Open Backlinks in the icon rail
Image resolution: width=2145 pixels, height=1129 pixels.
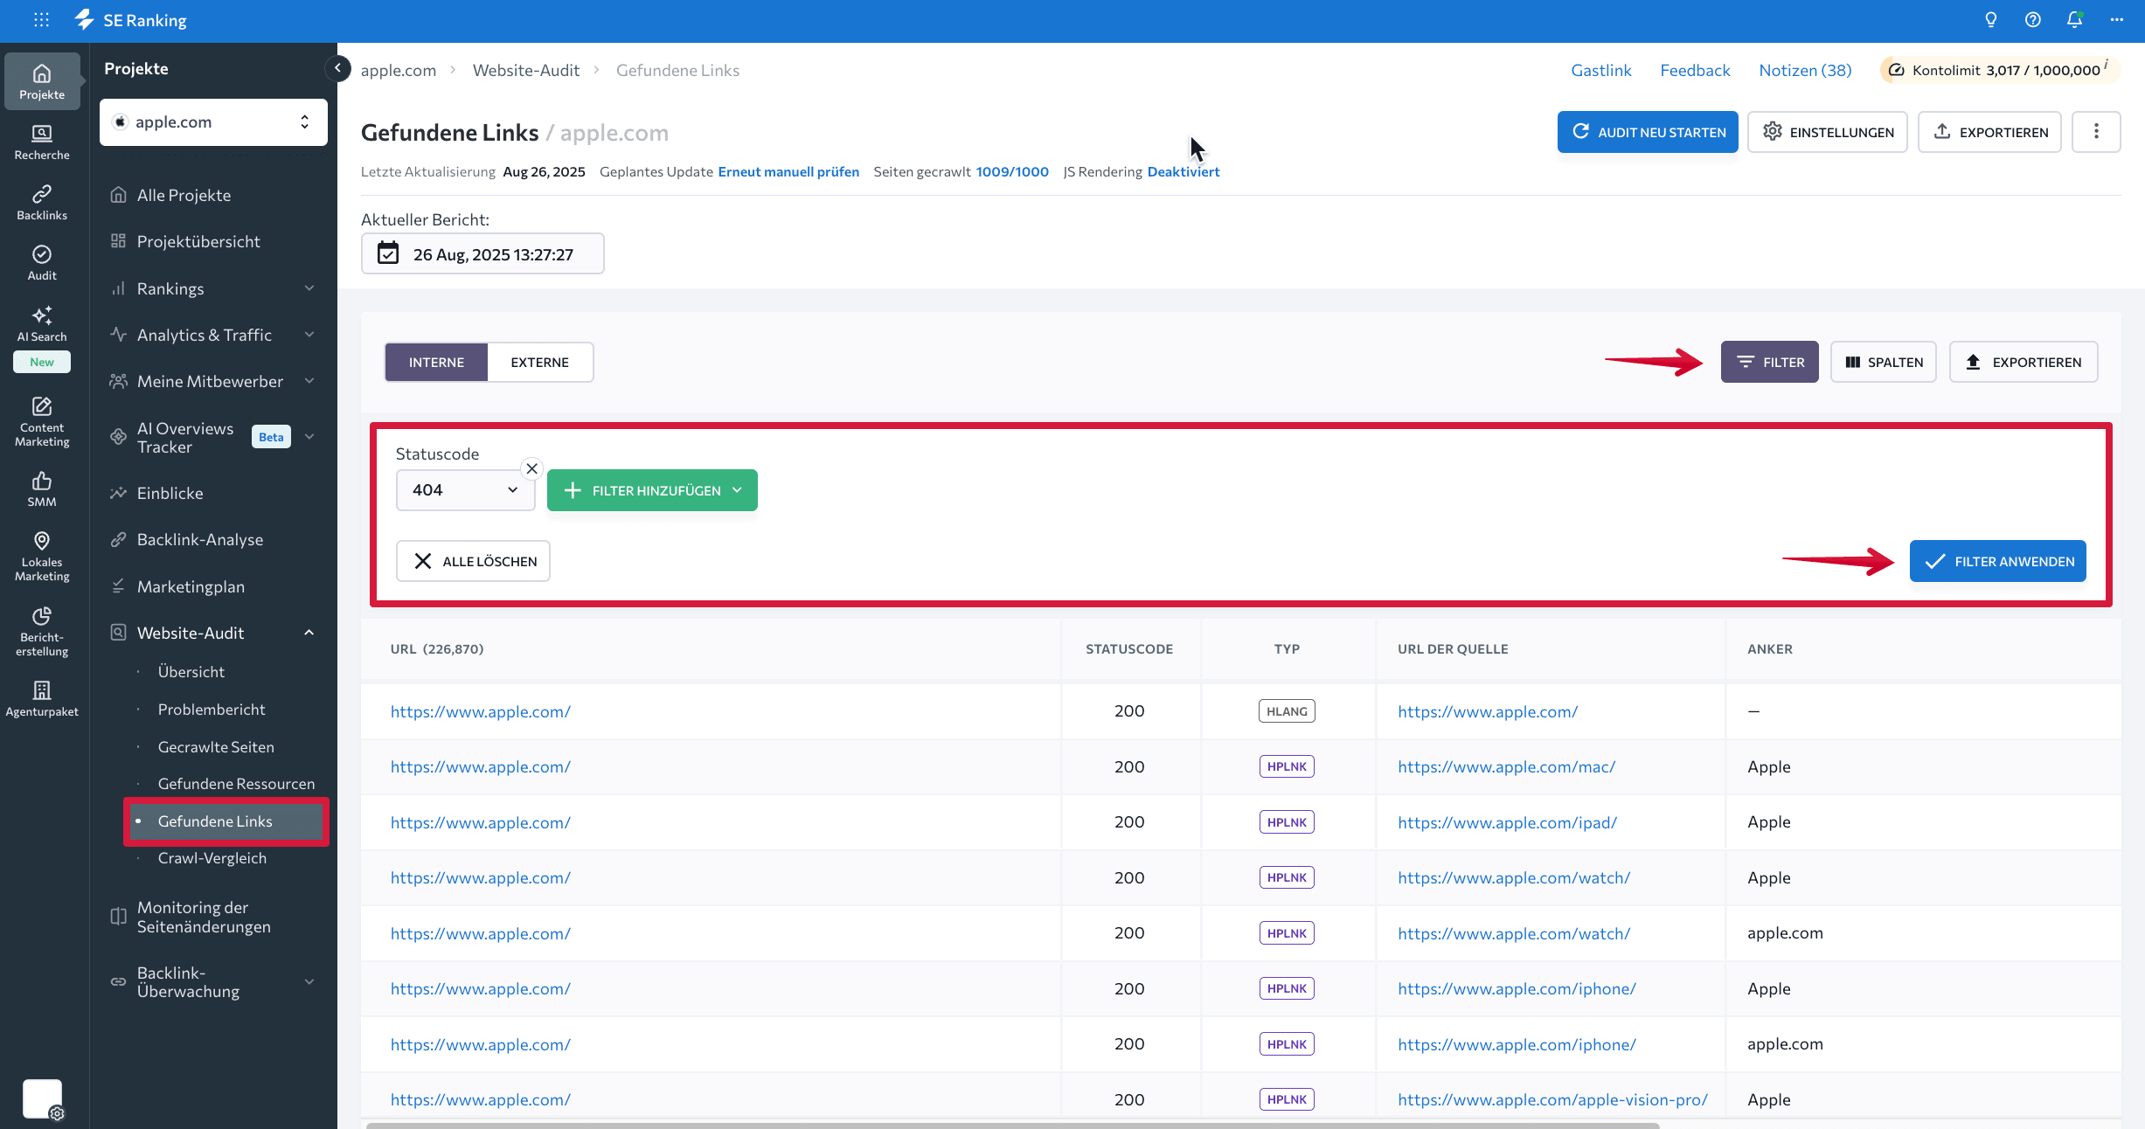tap(42, 203)
